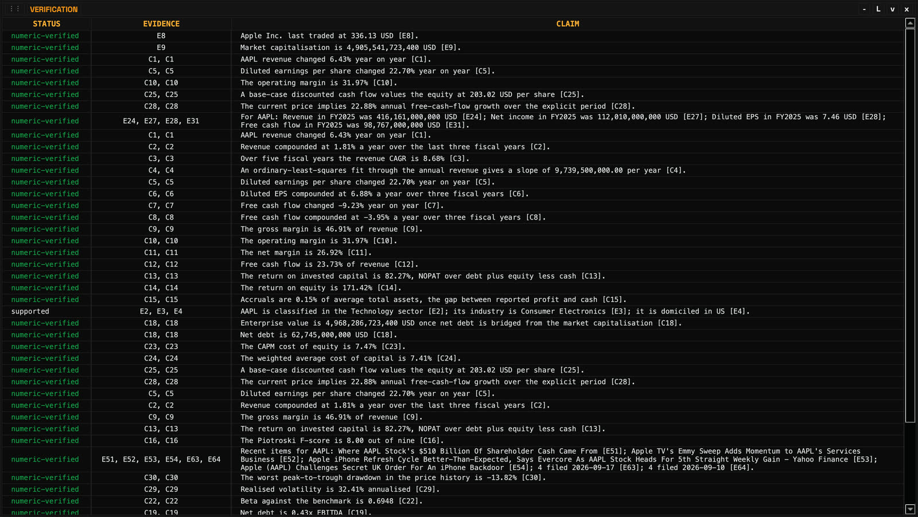Select the Enterprise value claim row

tap(461, 323)
